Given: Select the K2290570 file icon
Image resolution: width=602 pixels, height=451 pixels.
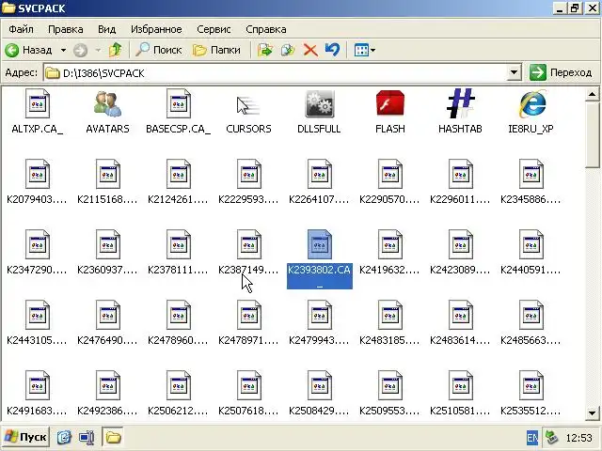Looking at the screenshot, I should pyautogui.click(x=390, y=174).
